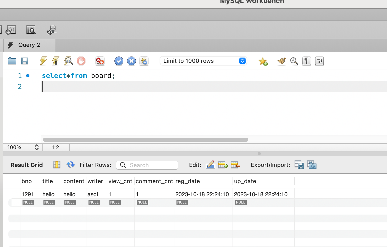The width and height of the screenshot is (387, 247).
Task: Execute query with lightning bolt icon
Action: coord(43,61)
